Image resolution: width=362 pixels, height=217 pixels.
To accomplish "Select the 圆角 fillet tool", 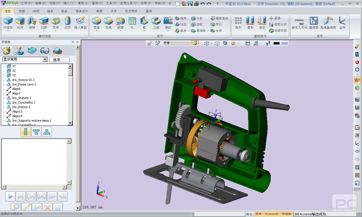I will (x=96, y=22).
